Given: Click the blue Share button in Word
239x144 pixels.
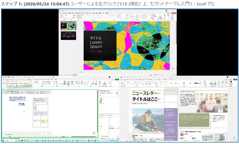Looking at the screenshot, I should (x=235, y=80).
